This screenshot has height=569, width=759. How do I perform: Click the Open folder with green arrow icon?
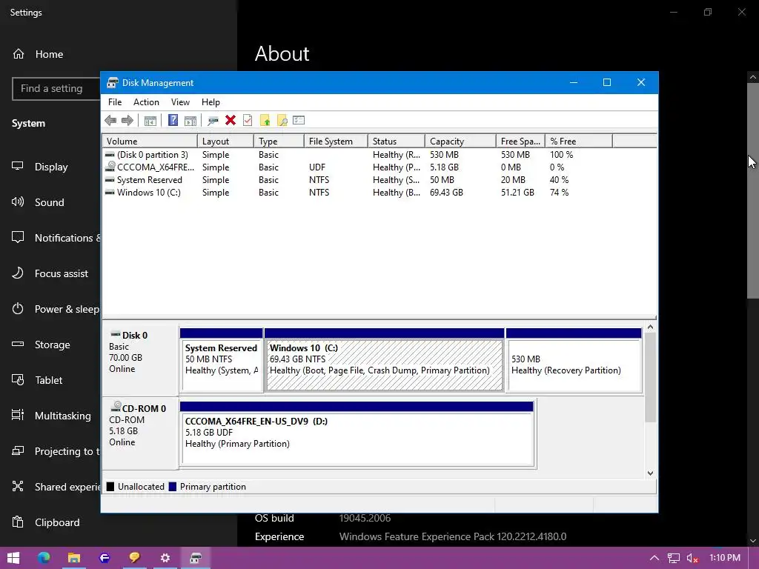265,121
